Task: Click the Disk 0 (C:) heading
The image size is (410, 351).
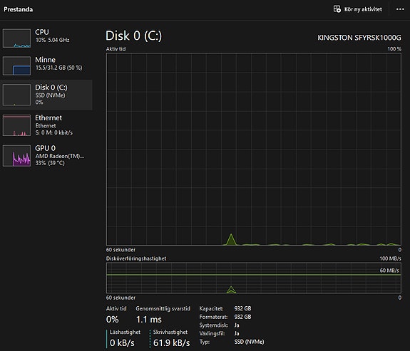Action: [x=133, y=36]
